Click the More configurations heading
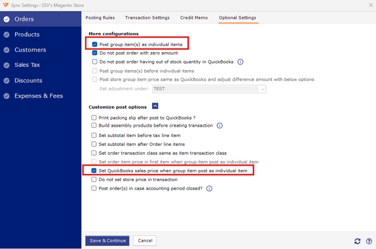376x249 pixels. pyautogui.click(x=114, y=34)
